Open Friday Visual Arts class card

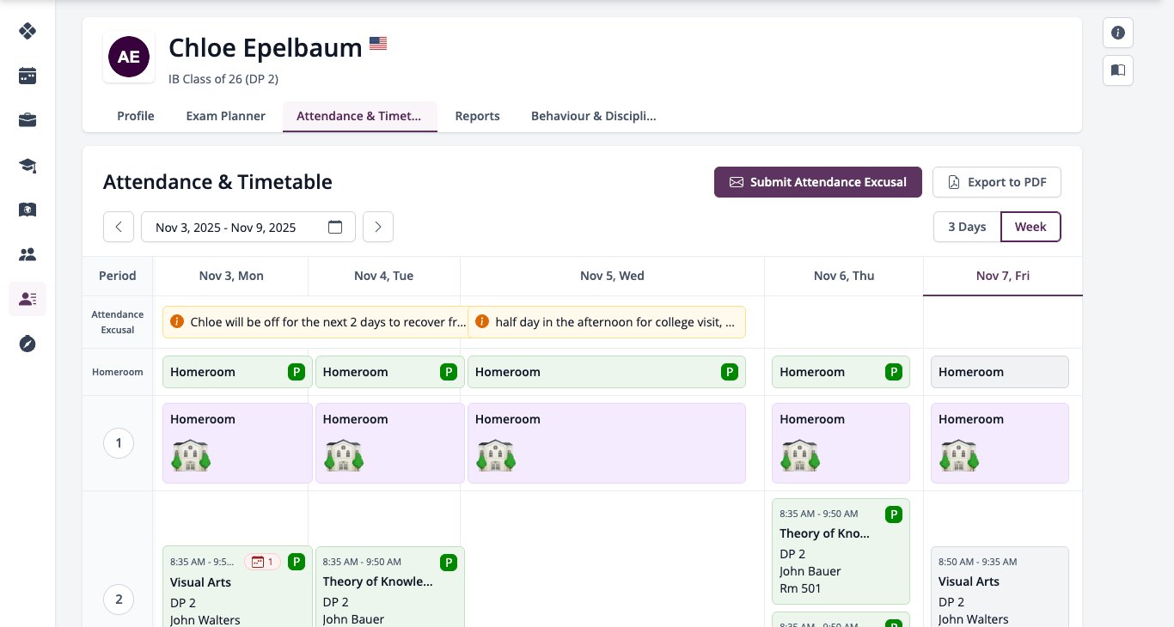[1000, 587]
